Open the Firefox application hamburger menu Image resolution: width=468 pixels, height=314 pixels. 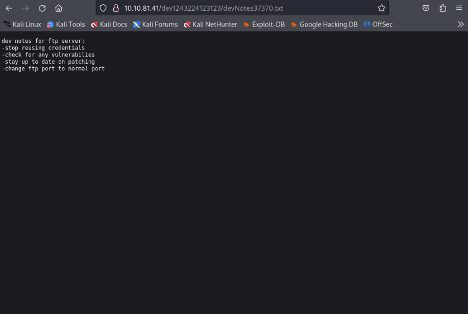click(459, 8)
